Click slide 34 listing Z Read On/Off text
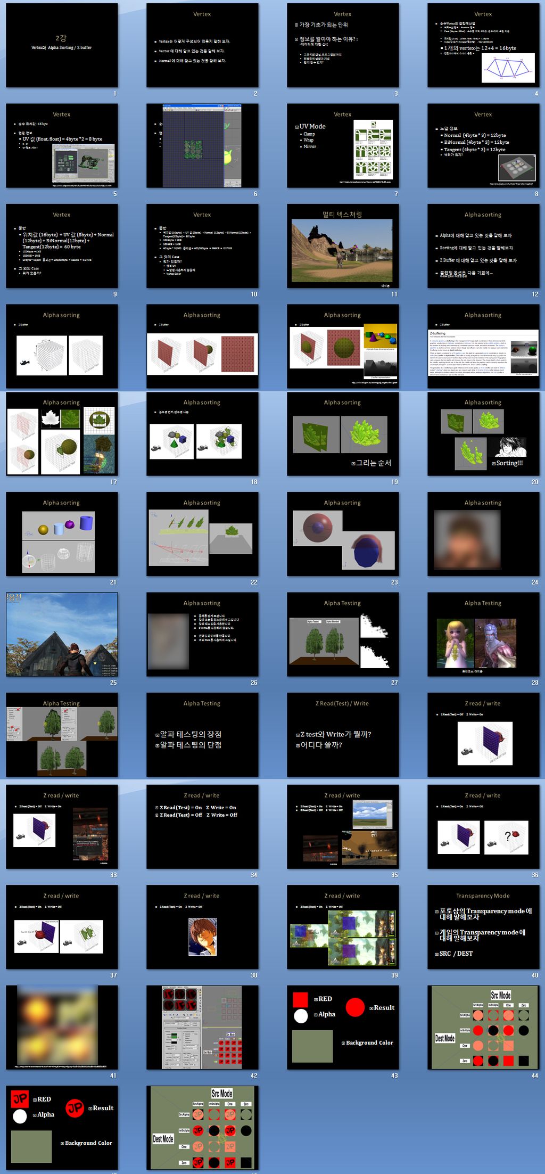This screenshot has width=545, height=1174. [x=202, y=827]
